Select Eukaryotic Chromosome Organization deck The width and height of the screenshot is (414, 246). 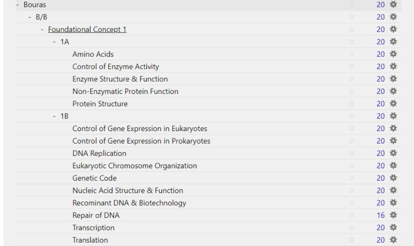[x=134, y=166]
